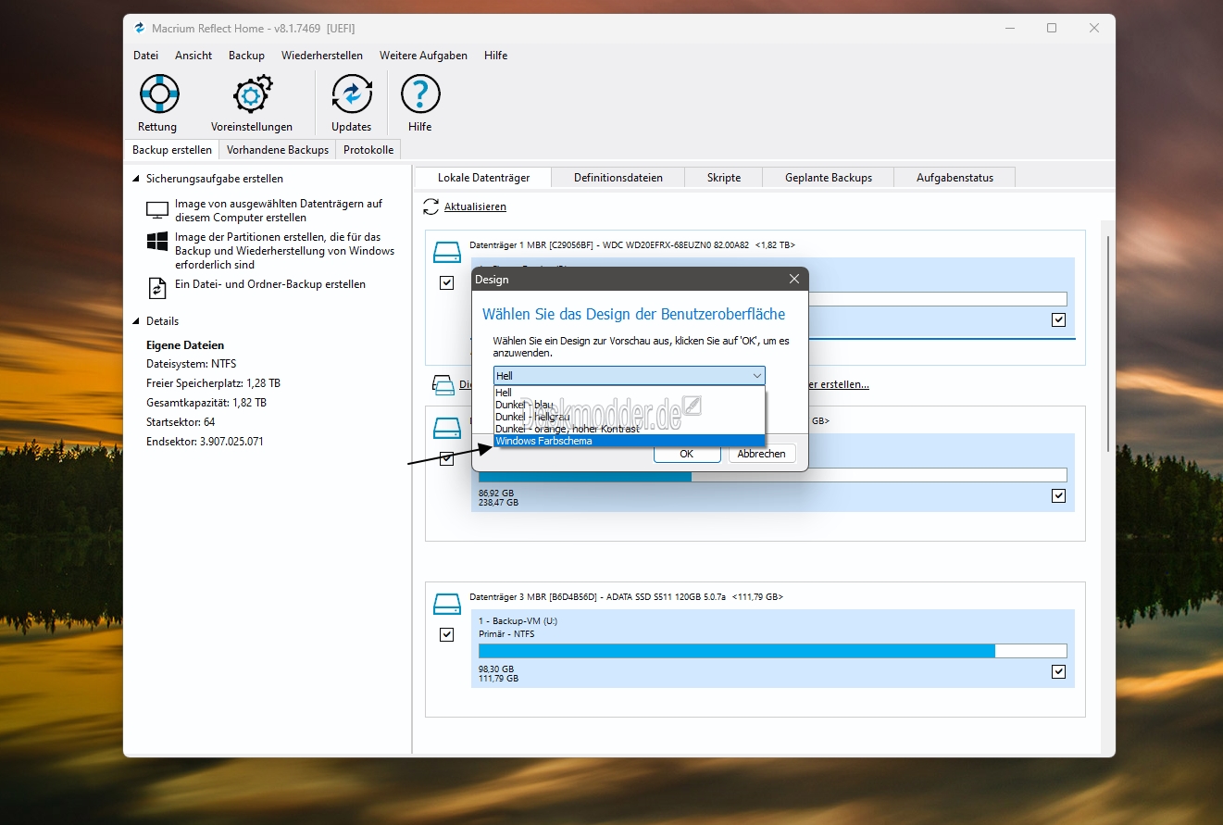Click the monitor icon for disk image creation
This screenshot has width=1223, height=825.
coord(157,210)
